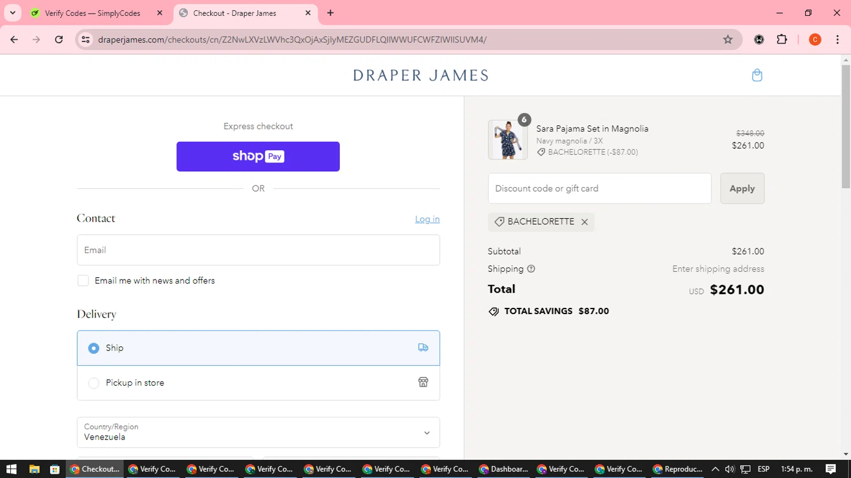Open the Windows Start menu

click(x=11, y=469)
